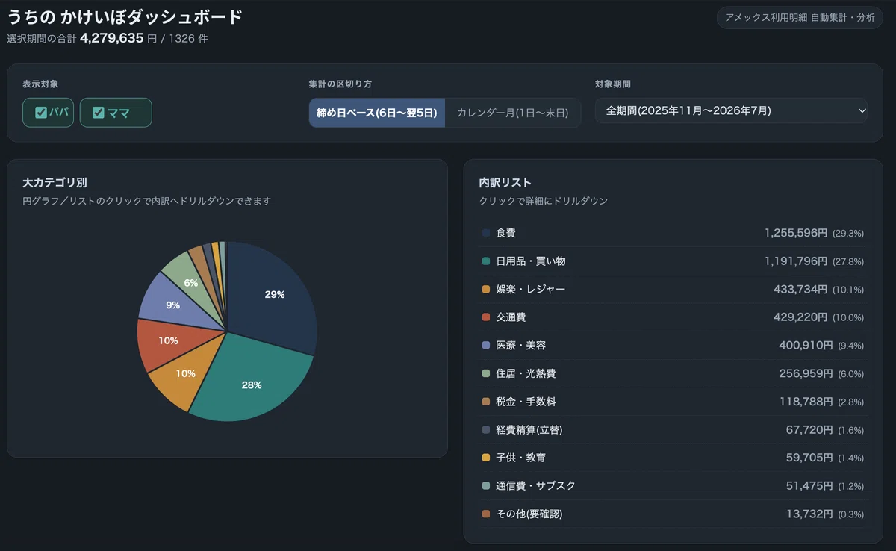
Task: Open the 通信費・サブスク list row
Action: [673, 486]
